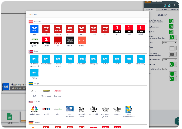Open the Avanceret tab
This screenshot has width=182, height=129.
tap(163, 10)
